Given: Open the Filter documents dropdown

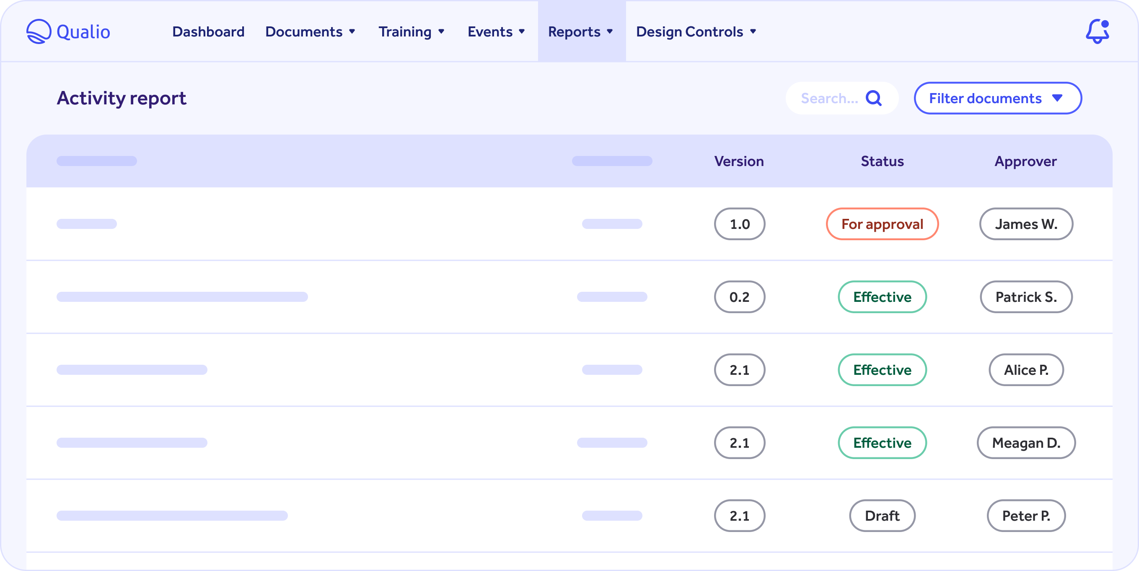Looking at the screenshot, I should [x=997, y=98].
